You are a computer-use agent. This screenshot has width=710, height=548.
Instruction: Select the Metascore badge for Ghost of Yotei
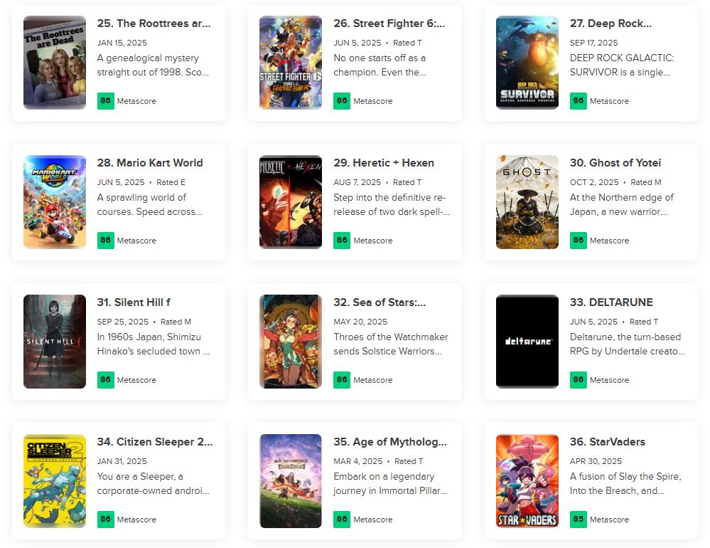click(x=578, y=241)
